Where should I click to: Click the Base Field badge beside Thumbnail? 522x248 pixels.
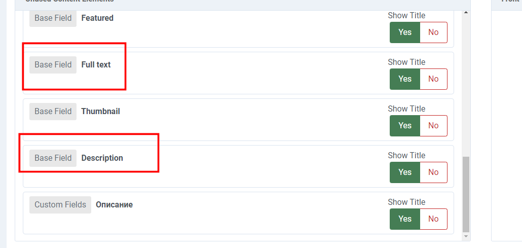(x=53, y=112)
